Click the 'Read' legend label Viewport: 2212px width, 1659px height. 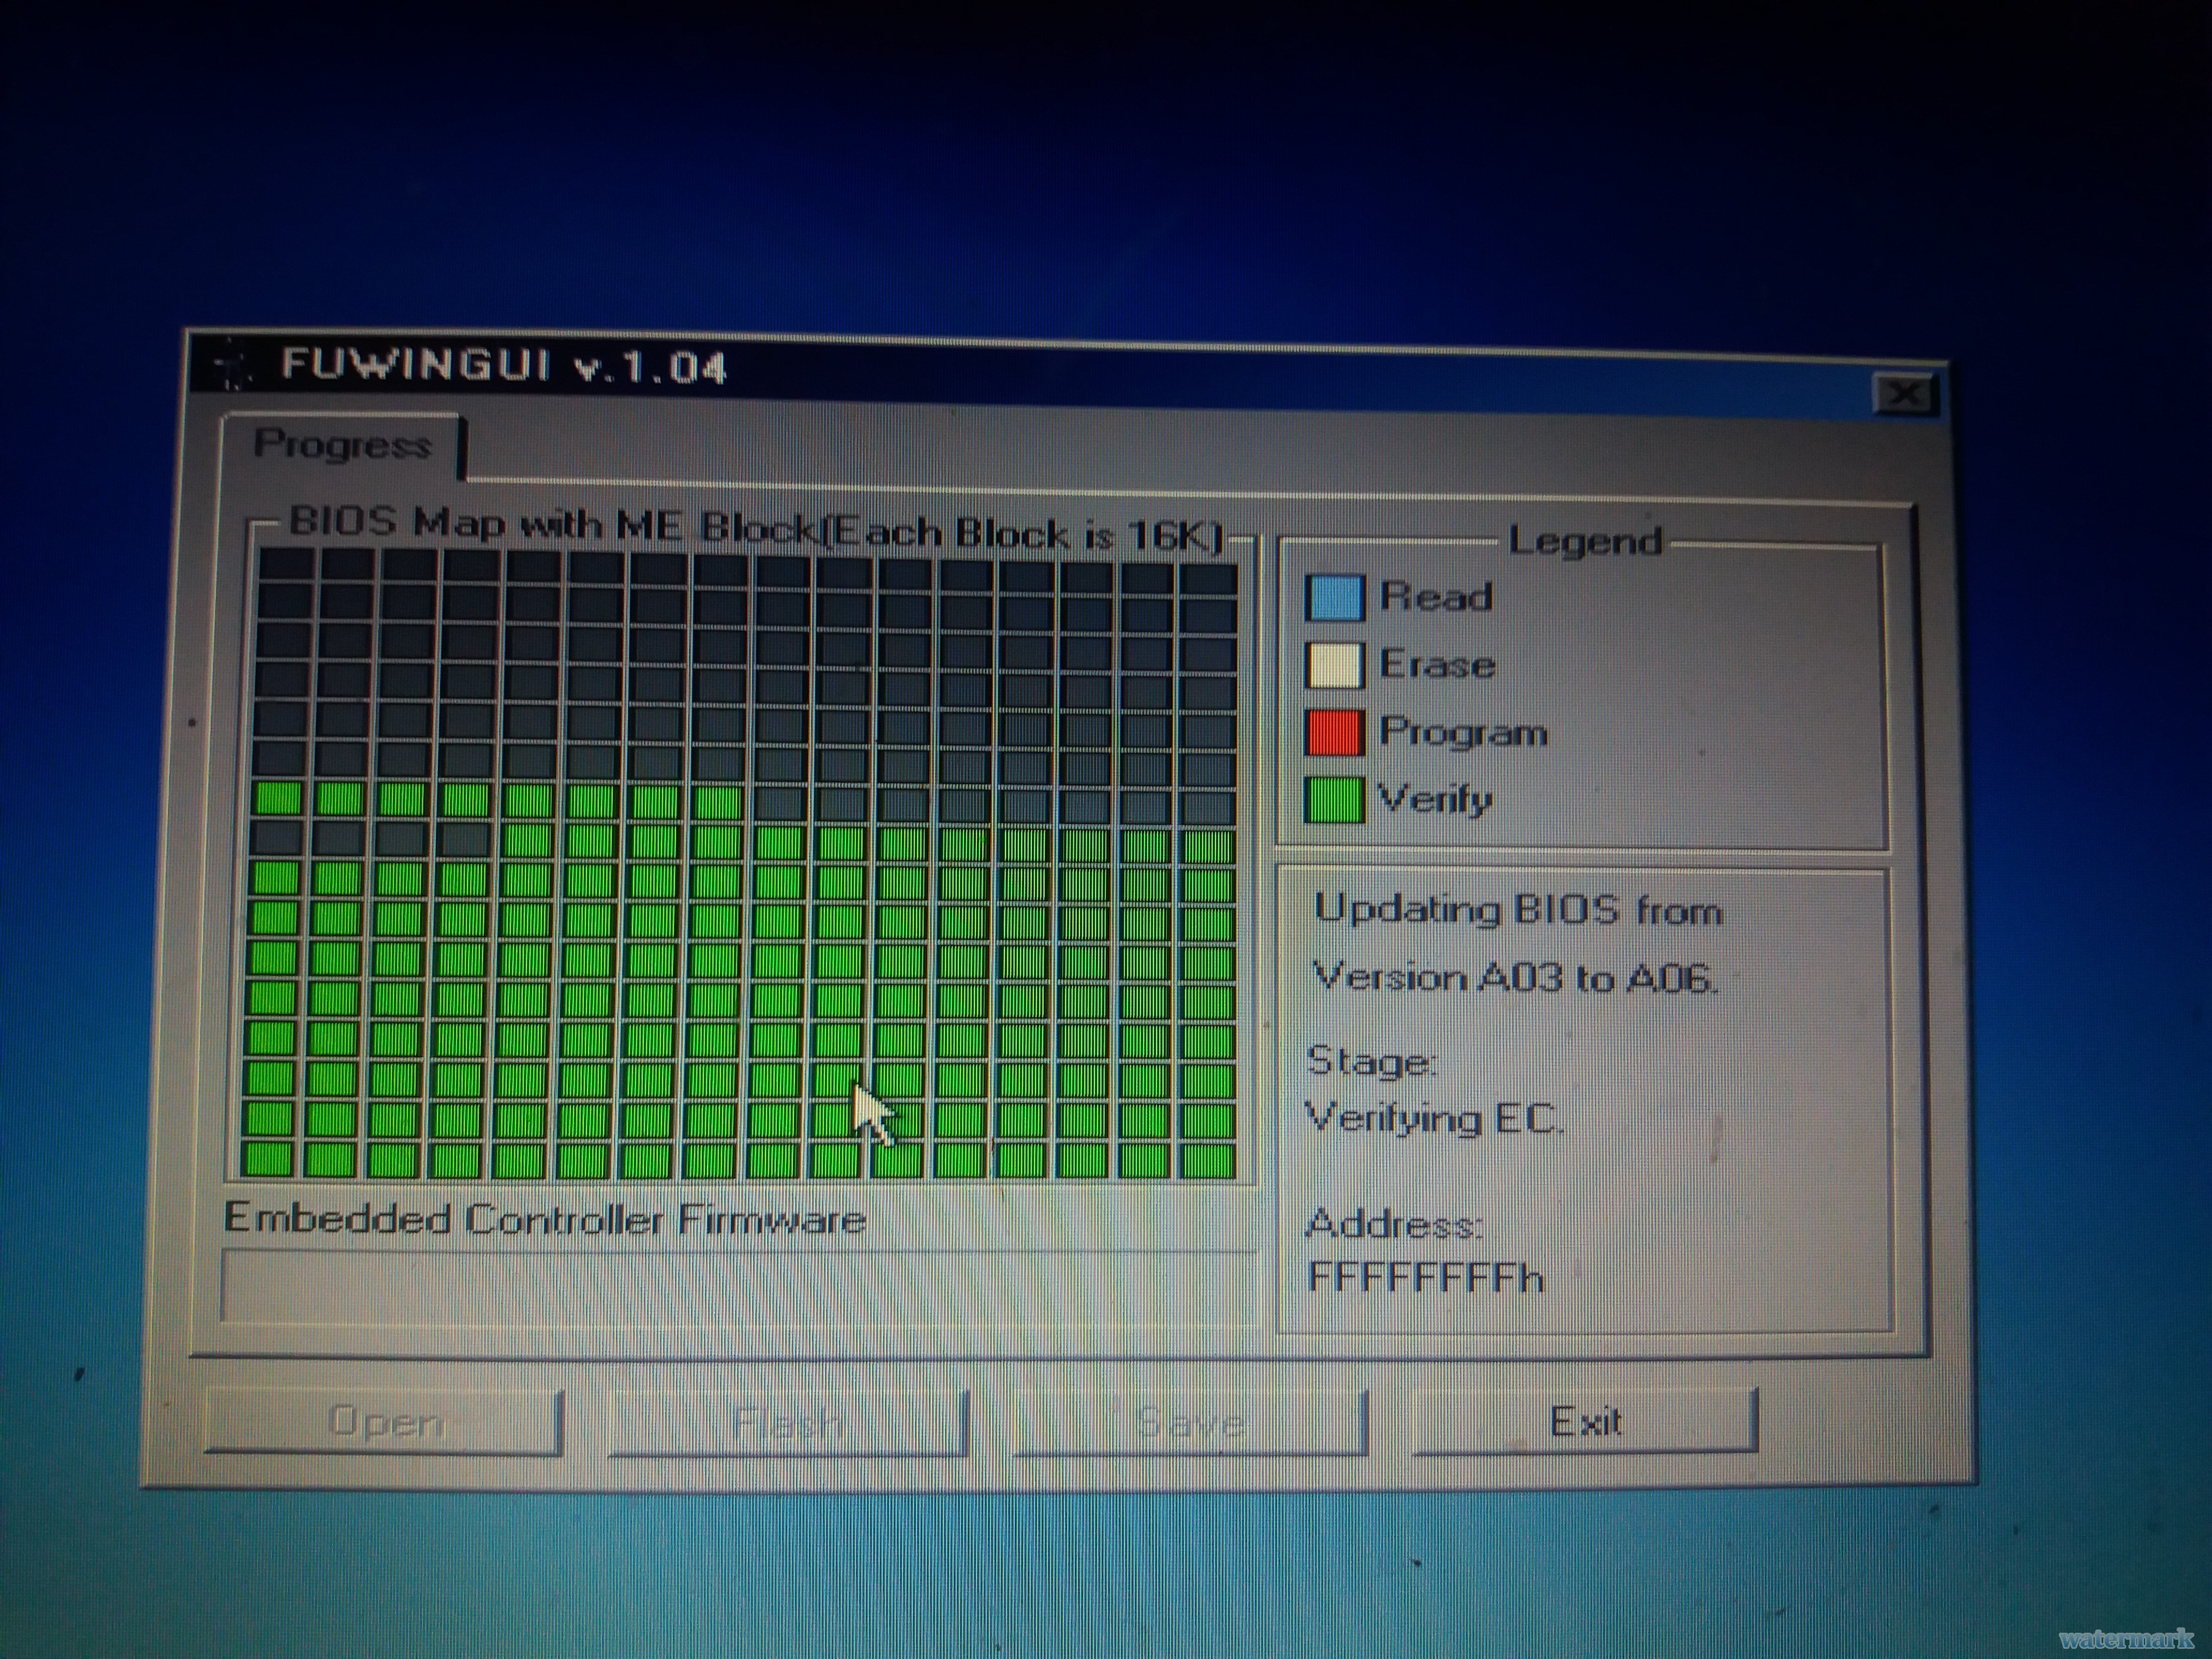tap(1436, 597)
